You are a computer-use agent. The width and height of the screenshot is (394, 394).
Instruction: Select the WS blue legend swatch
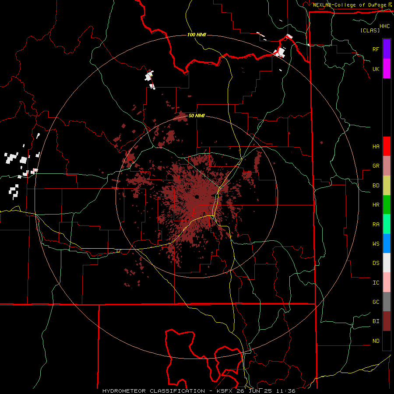pyautogui.click(x=387, y=243)
